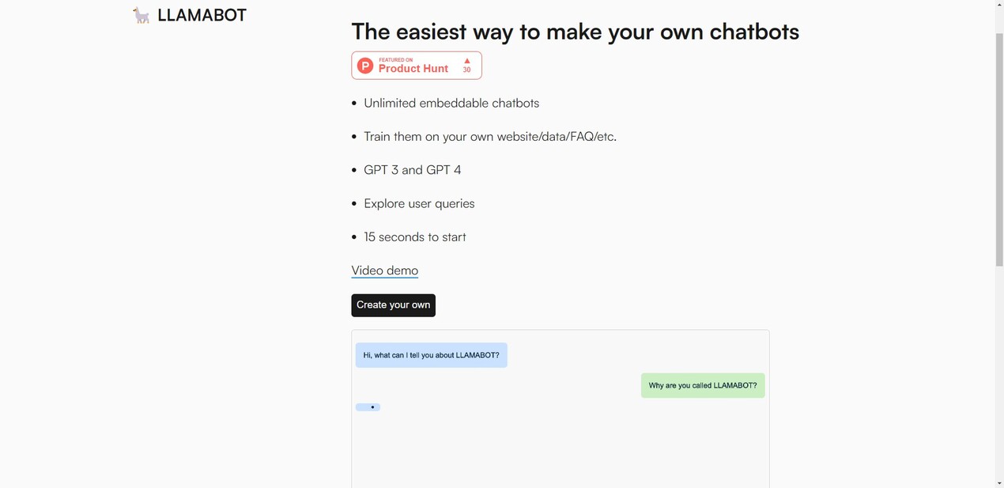Click the typing indicator bubble

[x=368, y=407]
